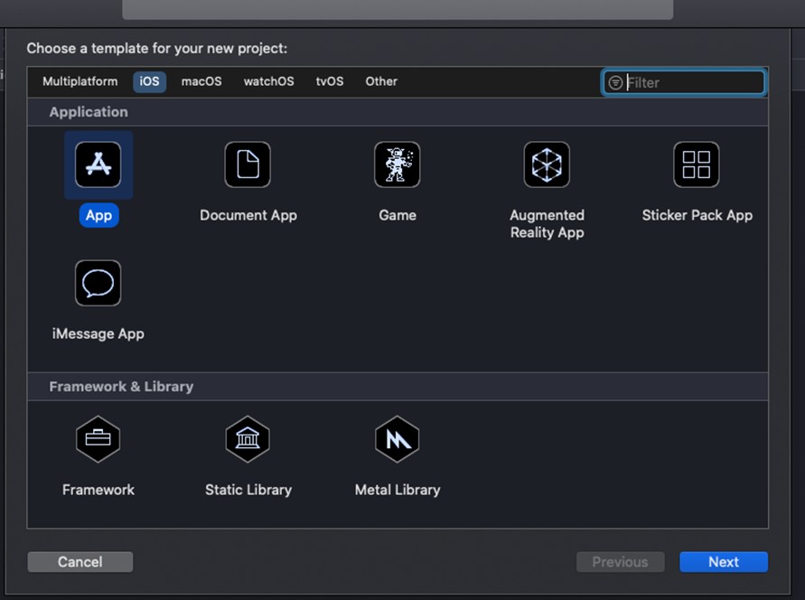Switch to the Other tab

(x=381, y=81)
